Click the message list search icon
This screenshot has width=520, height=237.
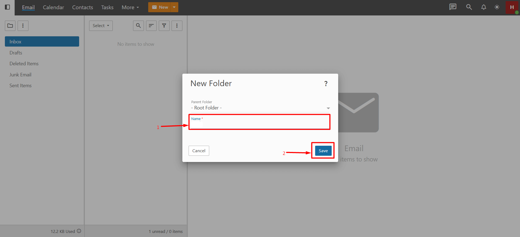[x=138, y=26]
